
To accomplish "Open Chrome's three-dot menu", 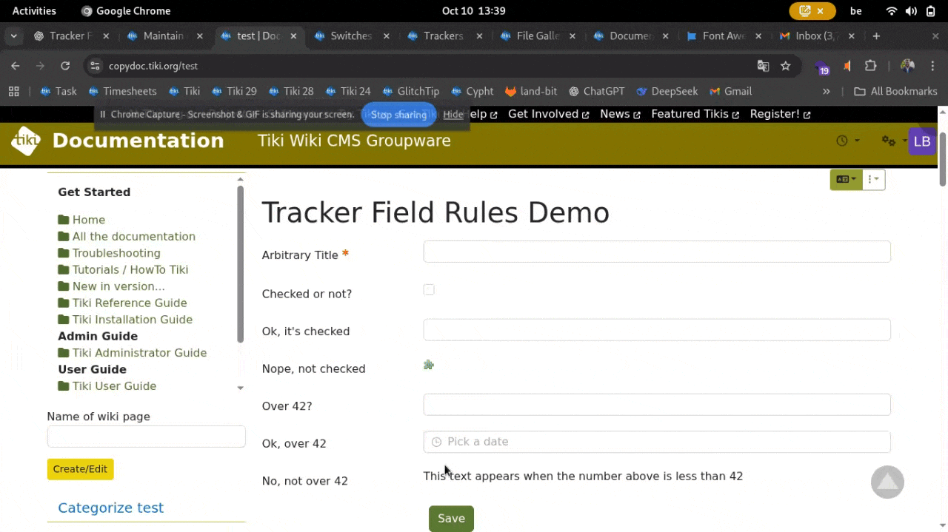I will tap(932, 66).
